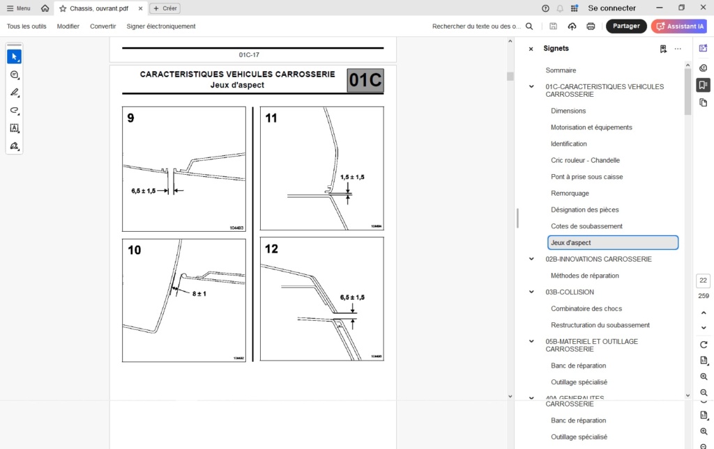Select the 03B-COLLISION bookmark heading
This screenshot has height=449, width=714.
point(570,292)
